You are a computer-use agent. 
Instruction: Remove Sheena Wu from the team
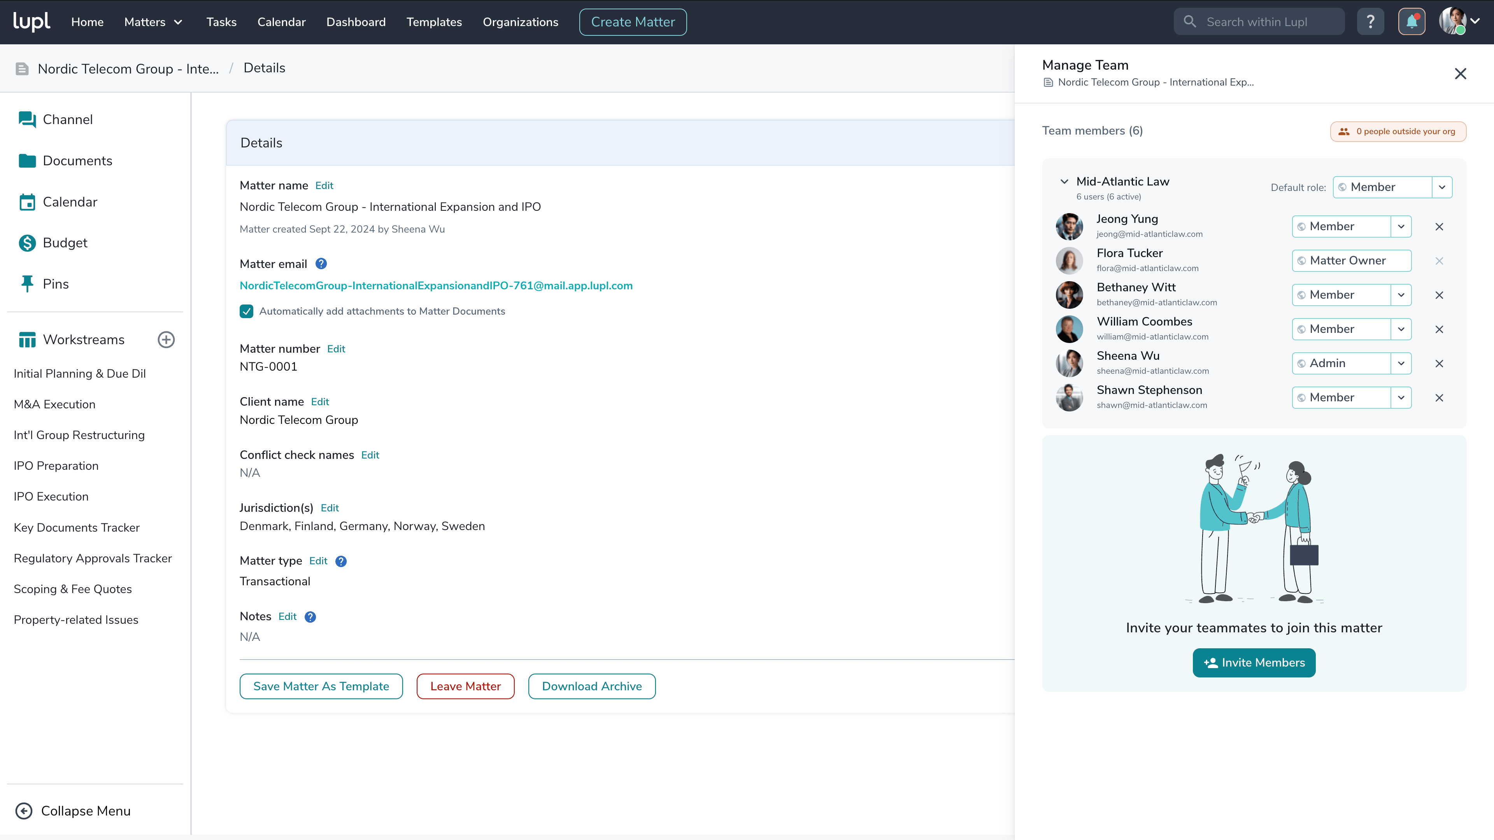[x=1439, y=364]
